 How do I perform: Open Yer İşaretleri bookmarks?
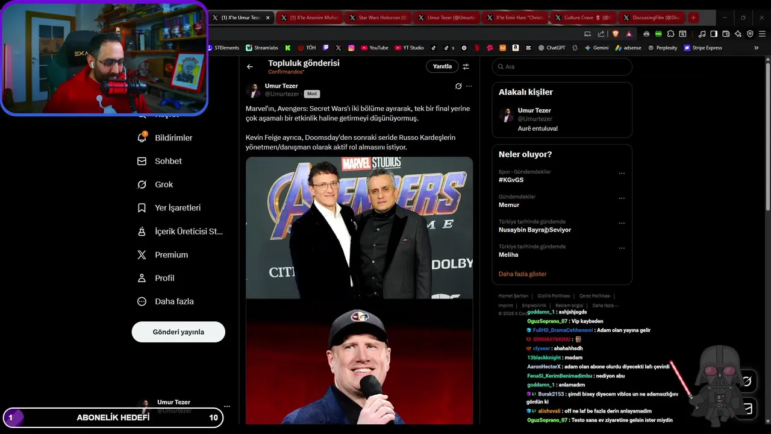pyautogui.click(x=169, y=207)
